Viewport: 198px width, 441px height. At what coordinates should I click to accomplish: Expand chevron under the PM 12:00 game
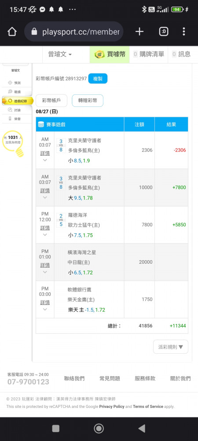point(45,235)
